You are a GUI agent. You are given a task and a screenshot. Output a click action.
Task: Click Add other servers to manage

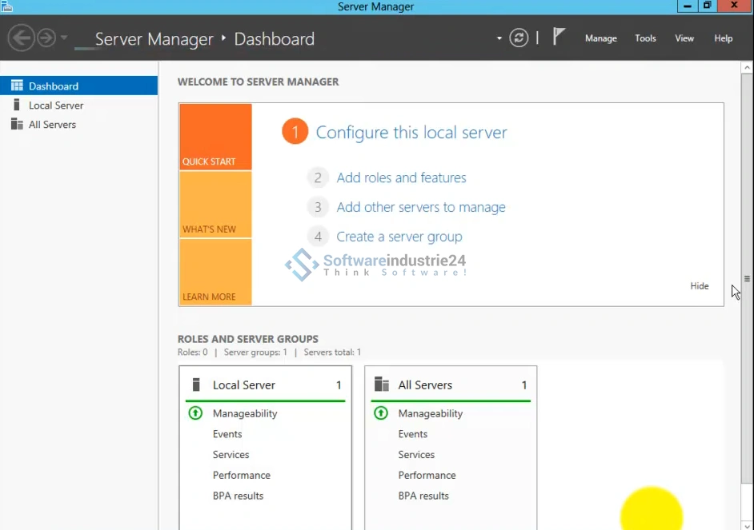(421, 207)
